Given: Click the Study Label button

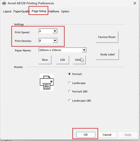Looking at the screenshot, I should (x=107, y=54).
